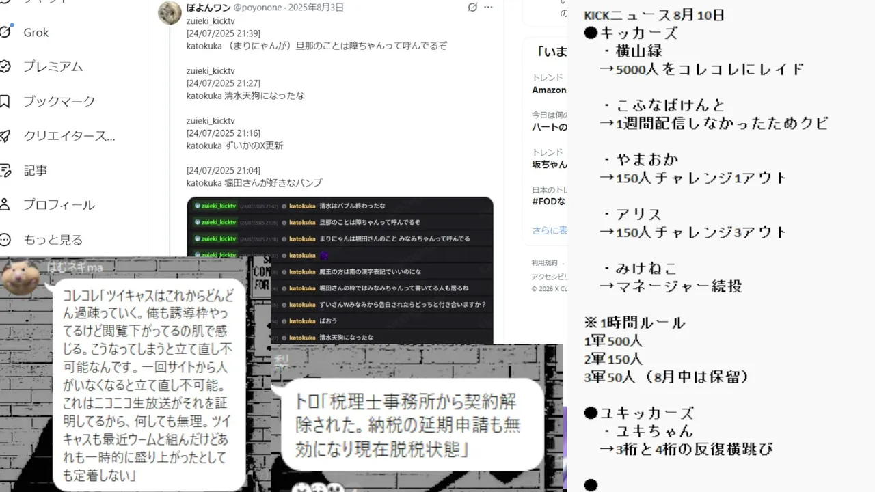Click ほよんワン's profile avatar

click(170, 12)
